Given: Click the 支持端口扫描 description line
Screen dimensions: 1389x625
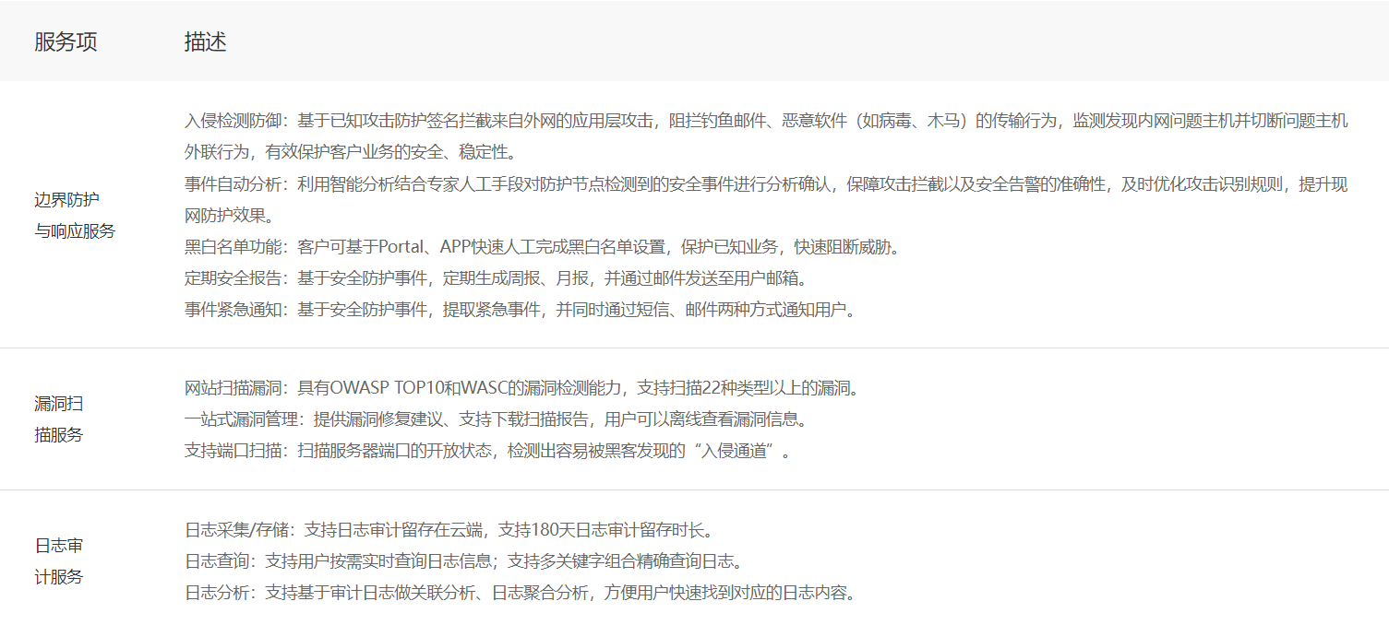Looking at the screenshot, I should pos(487,451).
